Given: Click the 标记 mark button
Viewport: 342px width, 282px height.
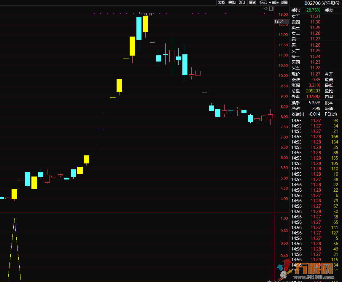Looking at the screenshot, I should tap(263, 2).
